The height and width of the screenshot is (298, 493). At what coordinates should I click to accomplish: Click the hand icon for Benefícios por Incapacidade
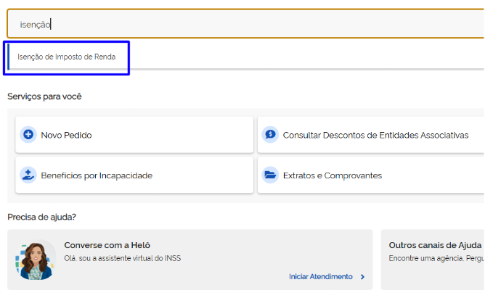[28, 175]
